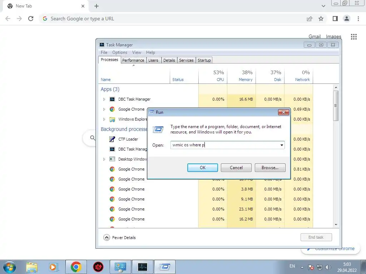Screen dimensions: 366x274
Task: Open Windows Start button
Action: (10, 267)
